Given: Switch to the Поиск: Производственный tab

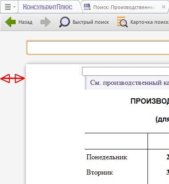Looking at the screenshot, I should 125,7.
